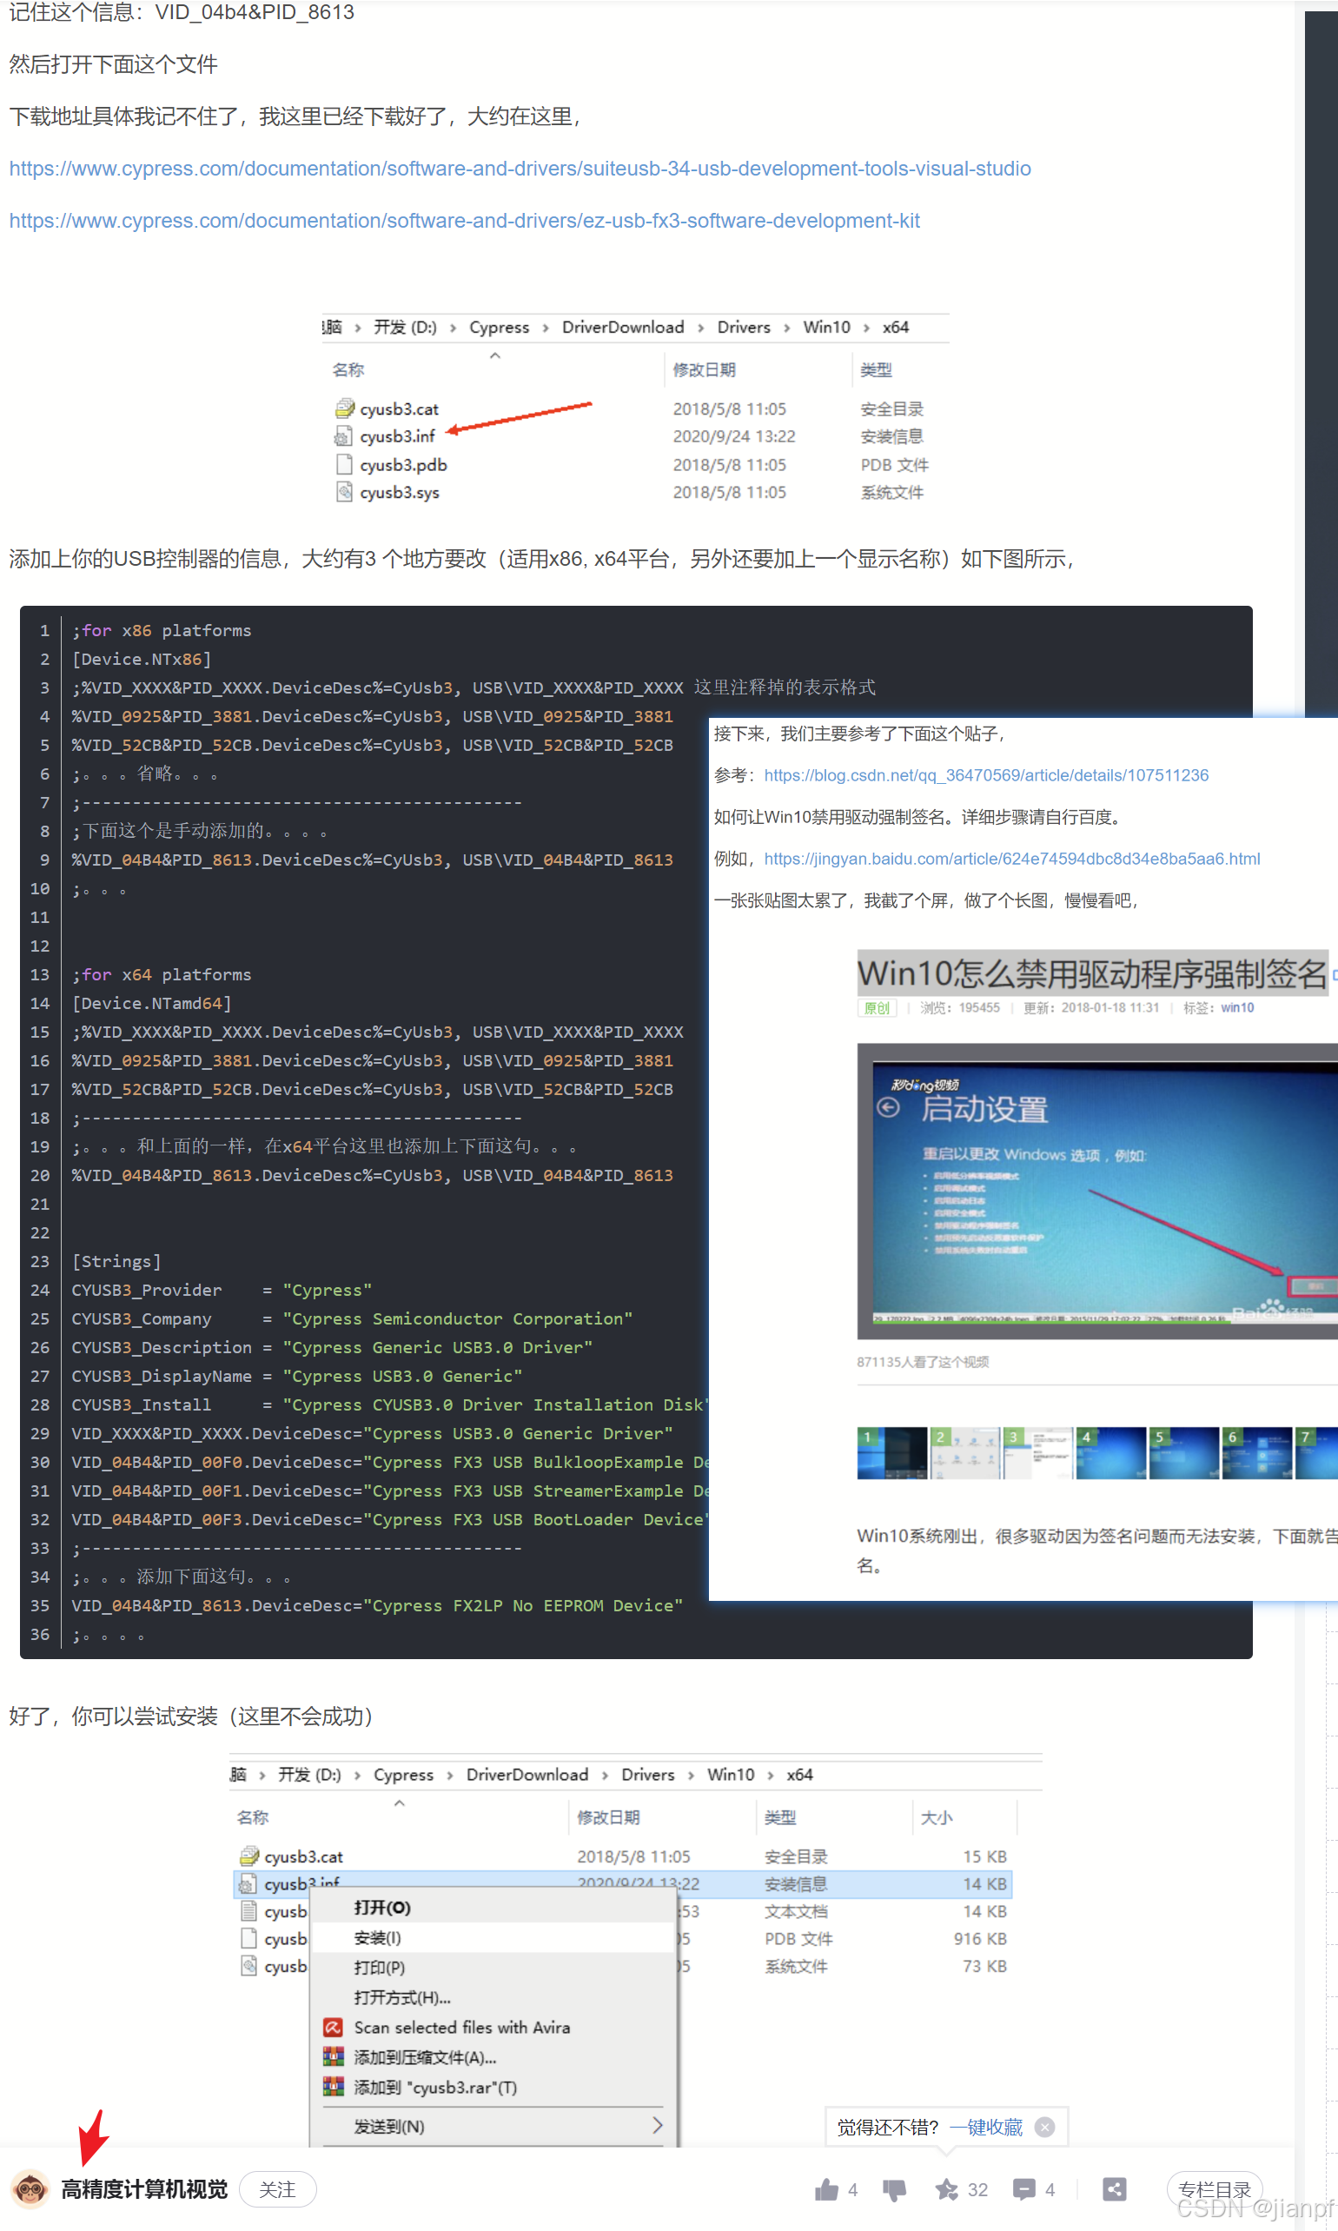The image size is (1338, 2231).
Task: Click code line 1 ';for x86 platforms'
Action: (162, 630)
